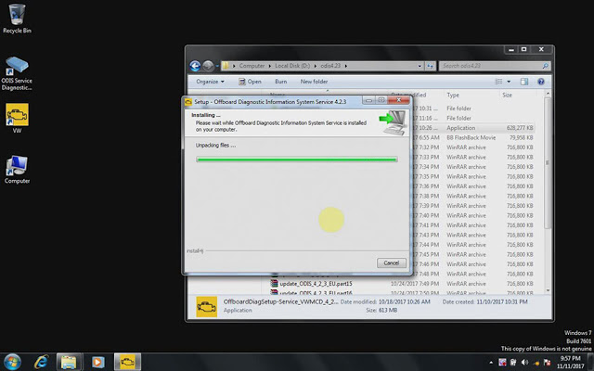The height and width of the screenshot is (371, 594).
Task: Open the Recycle Bin desktop icon
Action: tap(17, 19)
